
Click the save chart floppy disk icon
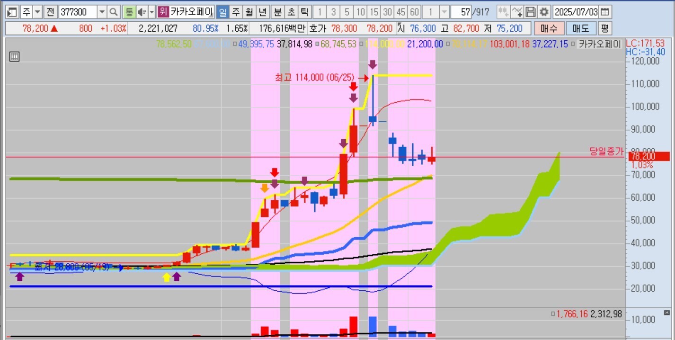[531, 12]
